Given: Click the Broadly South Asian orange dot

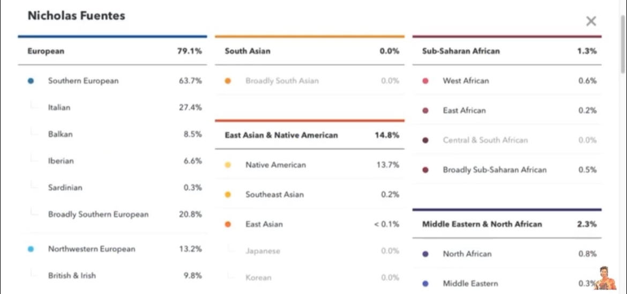Looking at the screenshot, I should tap(228, 81).
